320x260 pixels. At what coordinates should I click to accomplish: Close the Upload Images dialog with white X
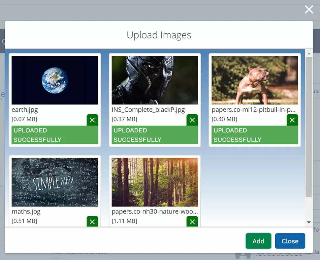(309, 9)
